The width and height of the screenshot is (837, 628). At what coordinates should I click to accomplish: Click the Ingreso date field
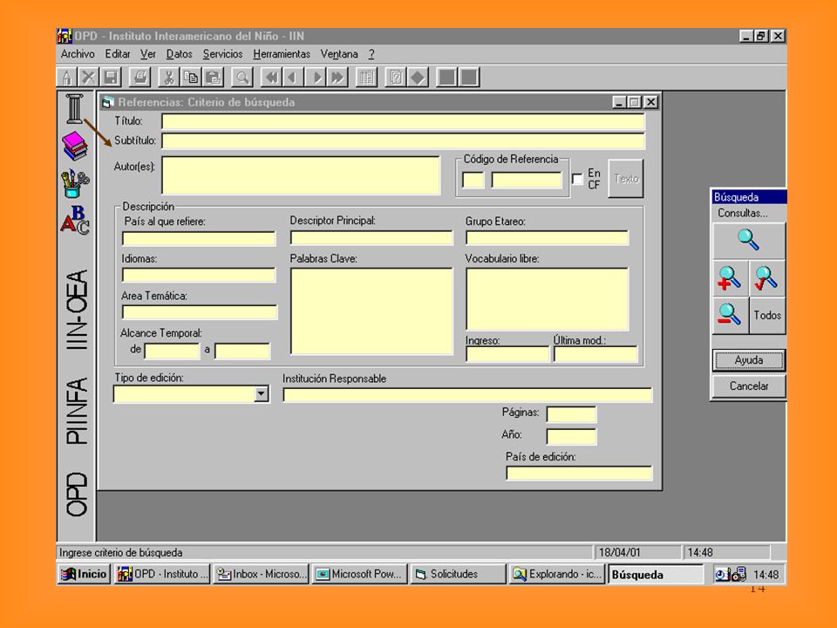coord(507,354)
